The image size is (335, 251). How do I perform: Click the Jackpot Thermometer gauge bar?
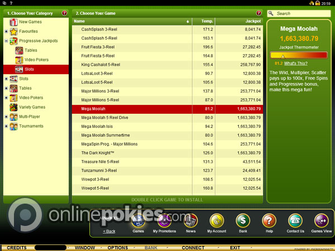pos(299,55)
